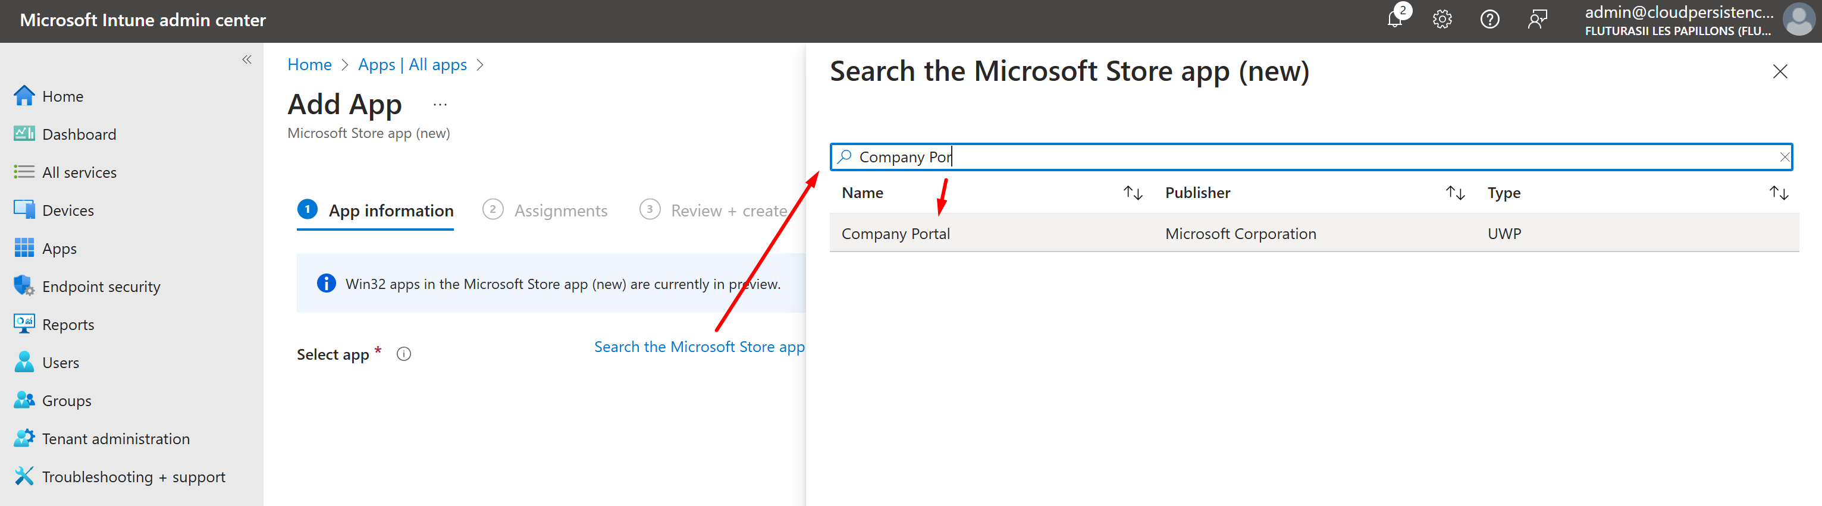The image size is (1822, 506).
Task: Open Reports in the sidebar
Action: click(x=68, y=325)
